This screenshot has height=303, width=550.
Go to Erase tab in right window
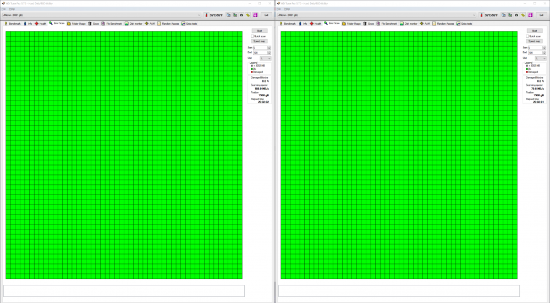coord(369,24)
